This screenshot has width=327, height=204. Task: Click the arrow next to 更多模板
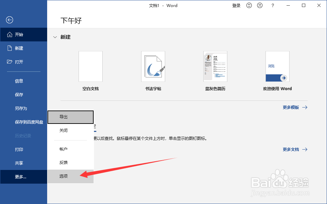point(305,108)
